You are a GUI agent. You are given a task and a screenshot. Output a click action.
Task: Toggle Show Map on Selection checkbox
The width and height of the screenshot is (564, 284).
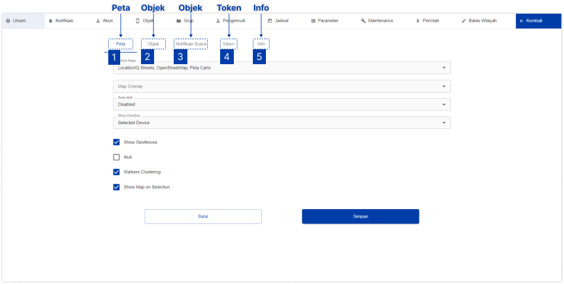(x=117, y=187)
